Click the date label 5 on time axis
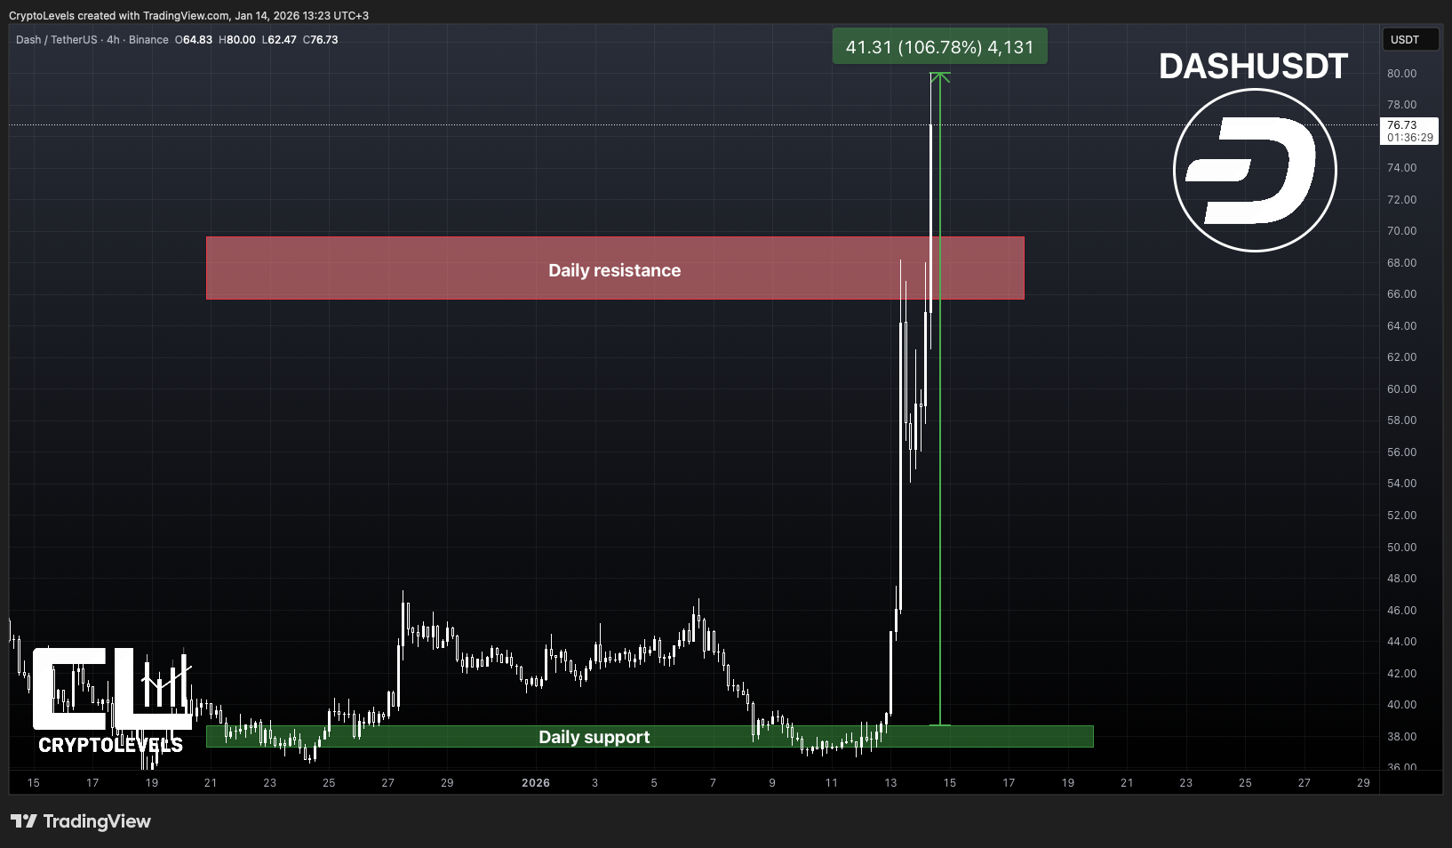This screenshot has height=848, width=1452. (654, 783)
